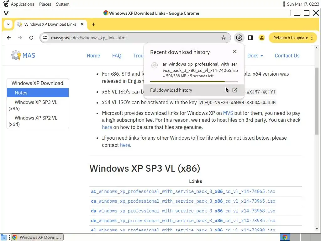Click the Windows XP Downl... taskbar button
Image resolution: width=321 pixels, height=241 pixels.
37,237
